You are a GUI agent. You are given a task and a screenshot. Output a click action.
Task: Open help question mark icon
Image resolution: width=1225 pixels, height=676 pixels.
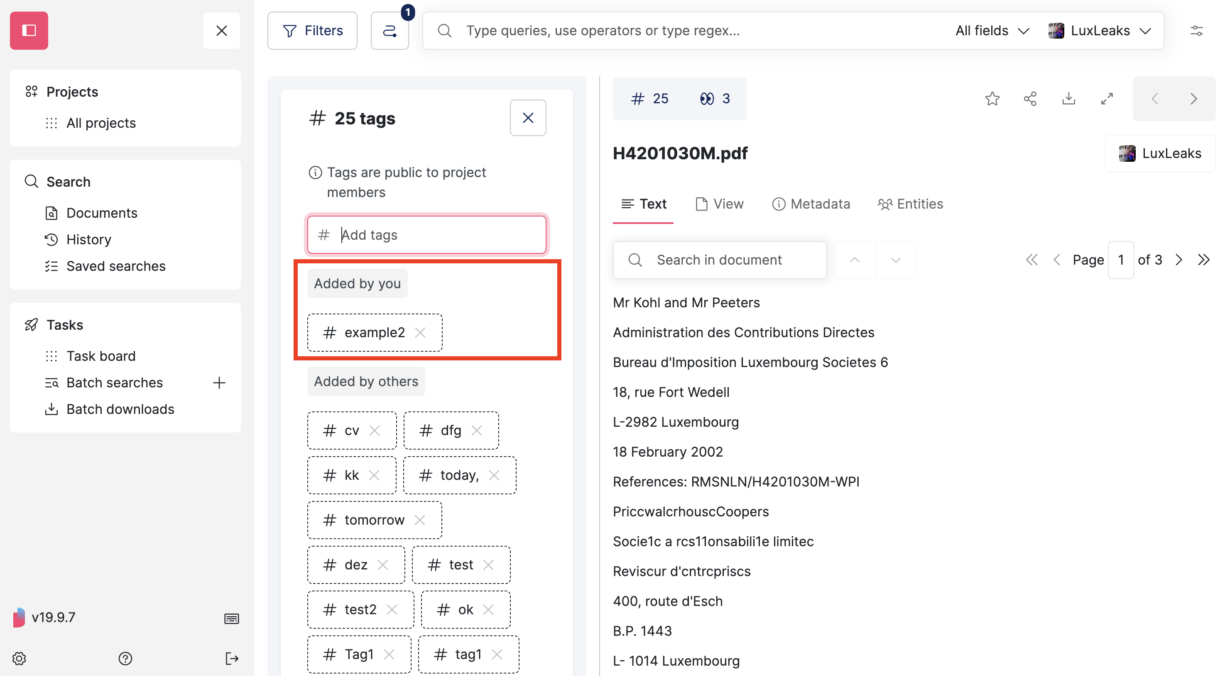pyautogui.click(x=125, y=659)
